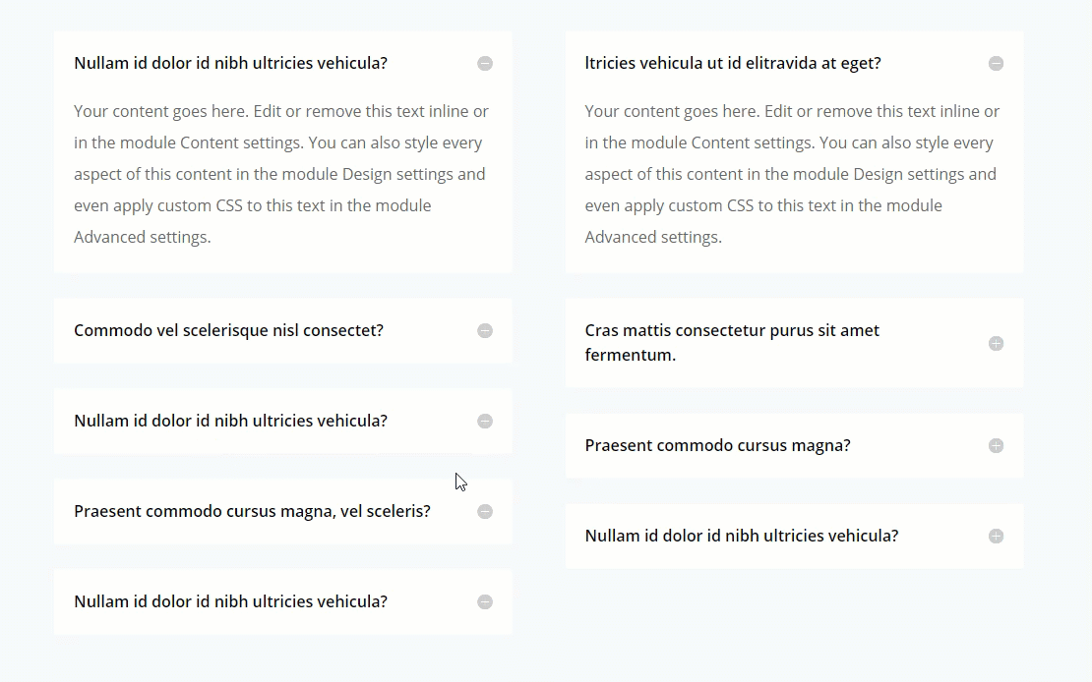Click the minus icon on top-left Nullam question
Viewport: 1092px width, 682px height.
click(484, 63)
